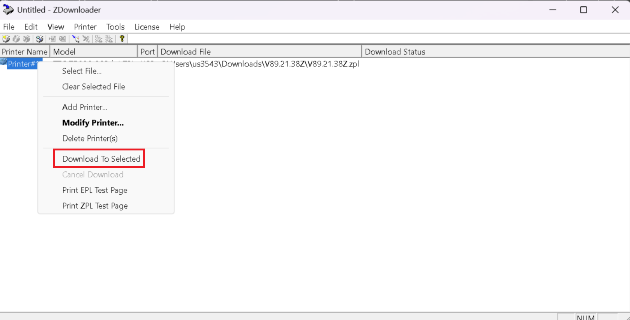This screenshot has height=320, width=630.
Task: Click the NUM indicator in status bar
Action: 586,317
